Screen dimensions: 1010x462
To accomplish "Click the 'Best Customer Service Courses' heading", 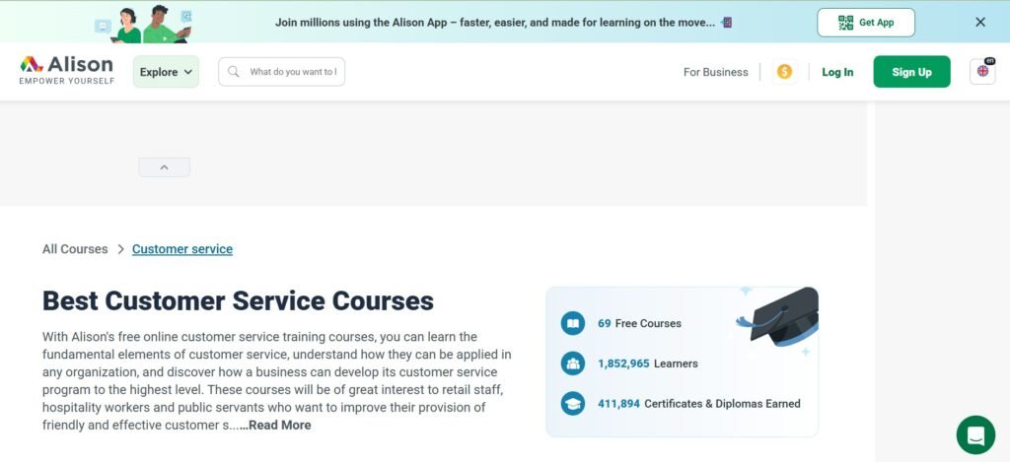I will click(x=239, y=300).
